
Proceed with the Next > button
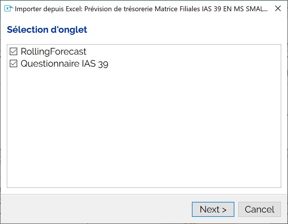tap(213, 209)
